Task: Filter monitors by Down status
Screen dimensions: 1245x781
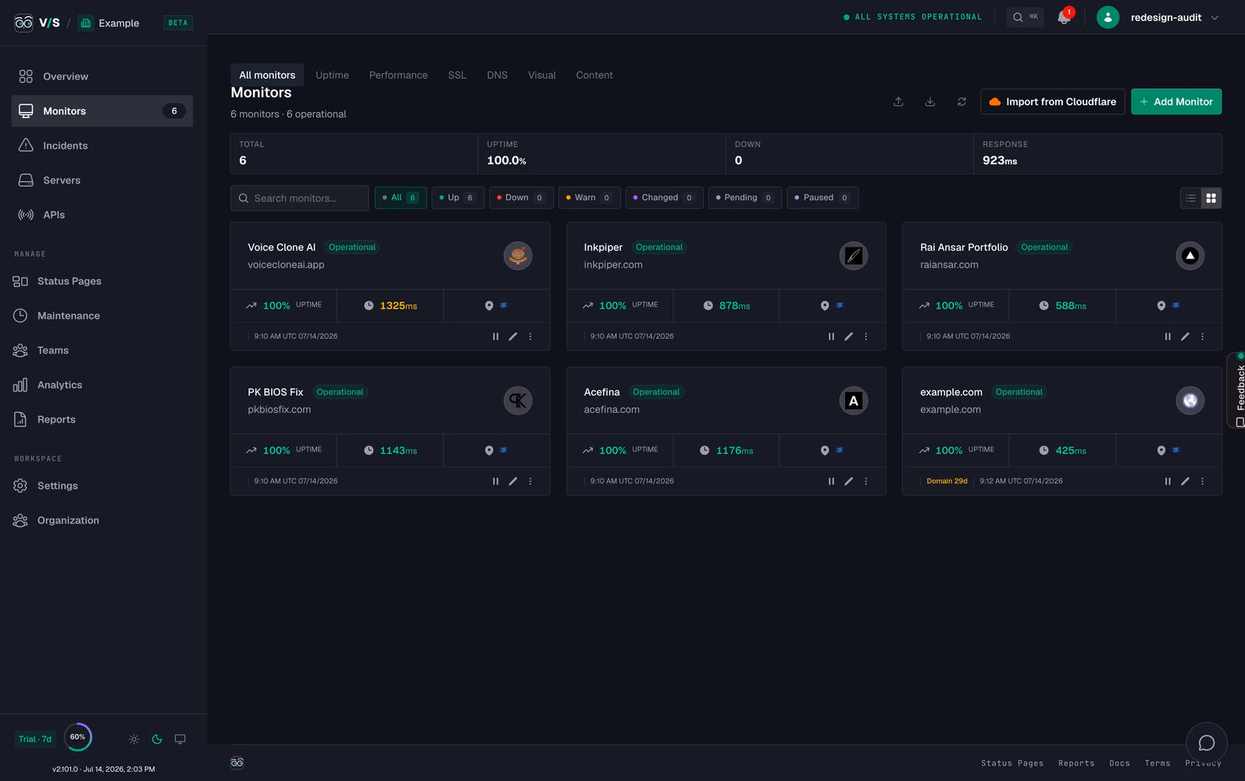Action: point(521,198)
